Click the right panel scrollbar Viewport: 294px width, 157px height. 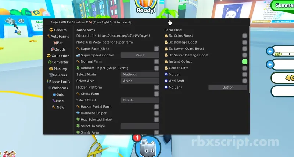pos(249,60)
